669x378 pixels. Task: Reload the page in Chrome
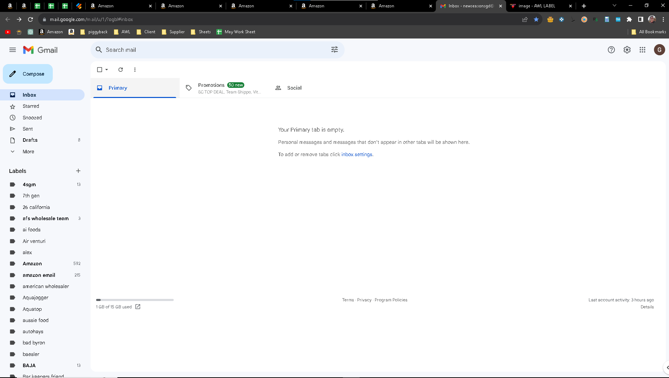click(x=30, y=19)
